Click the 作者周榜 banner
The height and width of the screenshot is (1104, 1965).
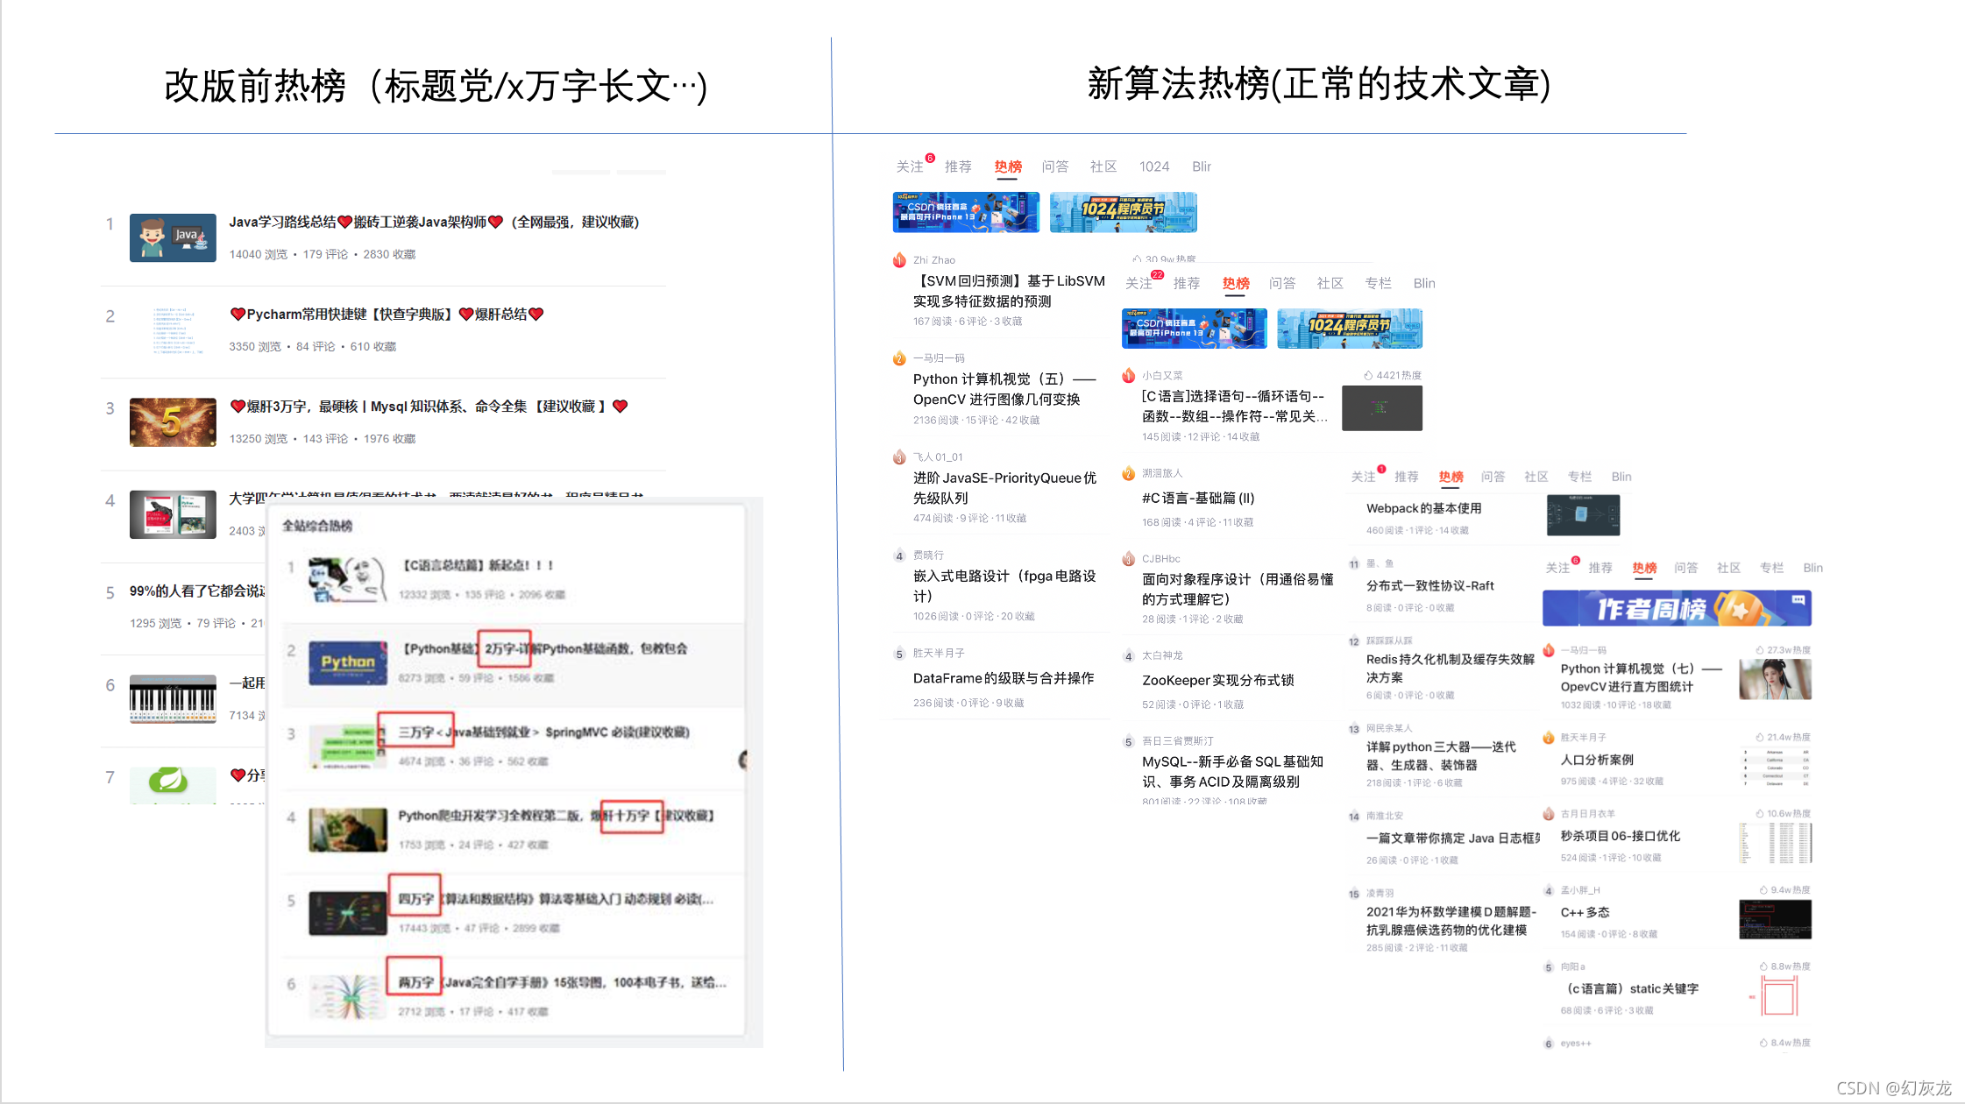[x=1677, y=608]
